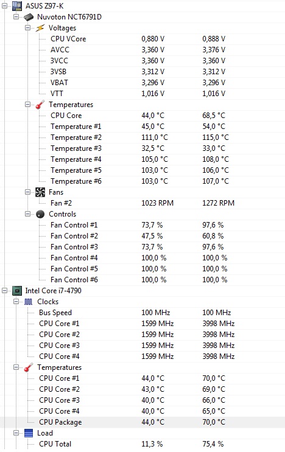The width and height of the screenshot is (285, 452).
Task: Click the thermometer icon beside Nuvoton Temperatures
Action: pos(40,105)
